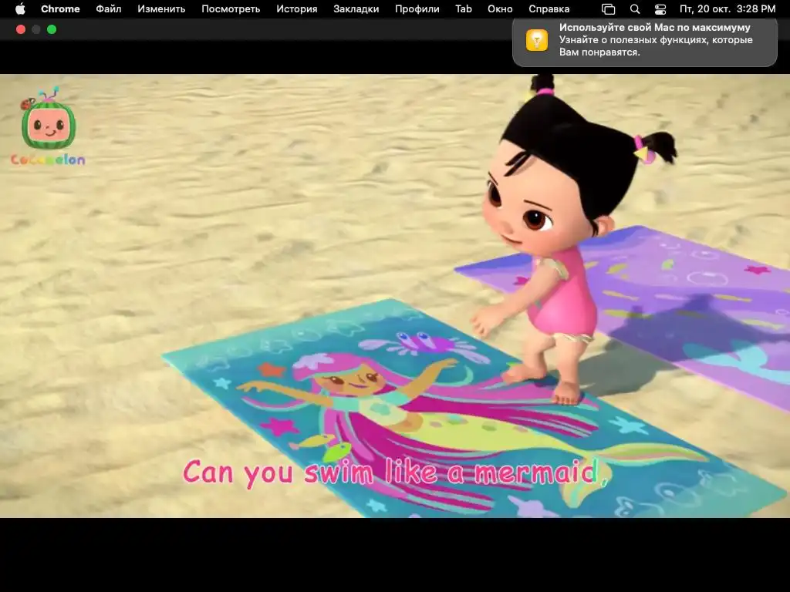The width and height of the screenshot is (790, 592).
Task: Open the Изменить menu
Action: pos(161,9)
